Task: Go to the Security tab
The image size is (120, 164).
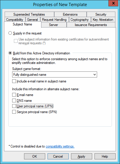Action: [101, 14]
